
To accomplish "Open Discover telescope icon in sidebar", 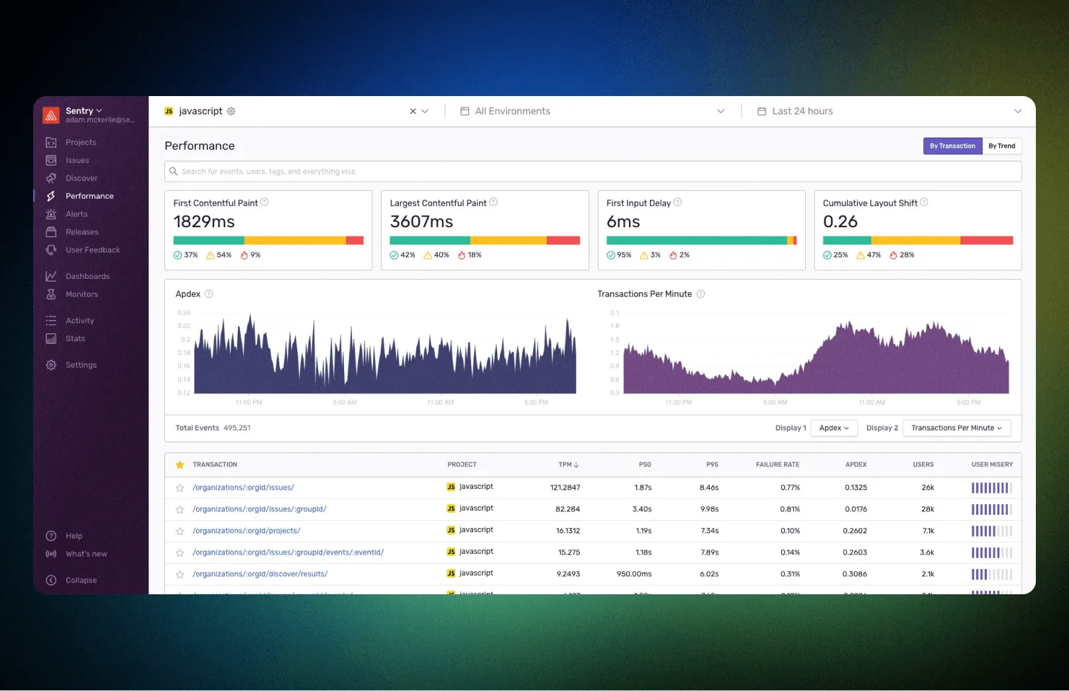I will tap(51, 178).
